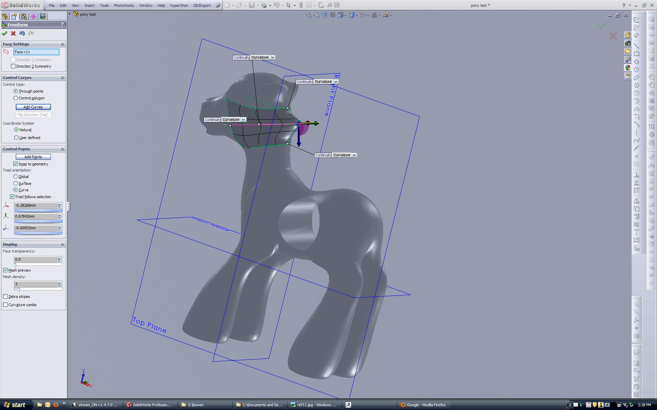The width and height of the screenshot is (657, 410).
Task: Open the ConfigurationManager tab
Action: point(24,16)
